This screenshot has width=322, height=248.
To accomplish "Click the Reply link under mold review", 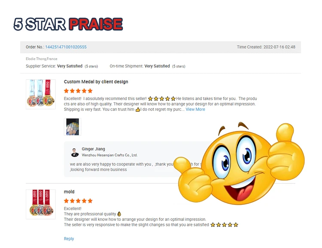I will [69, 239].
